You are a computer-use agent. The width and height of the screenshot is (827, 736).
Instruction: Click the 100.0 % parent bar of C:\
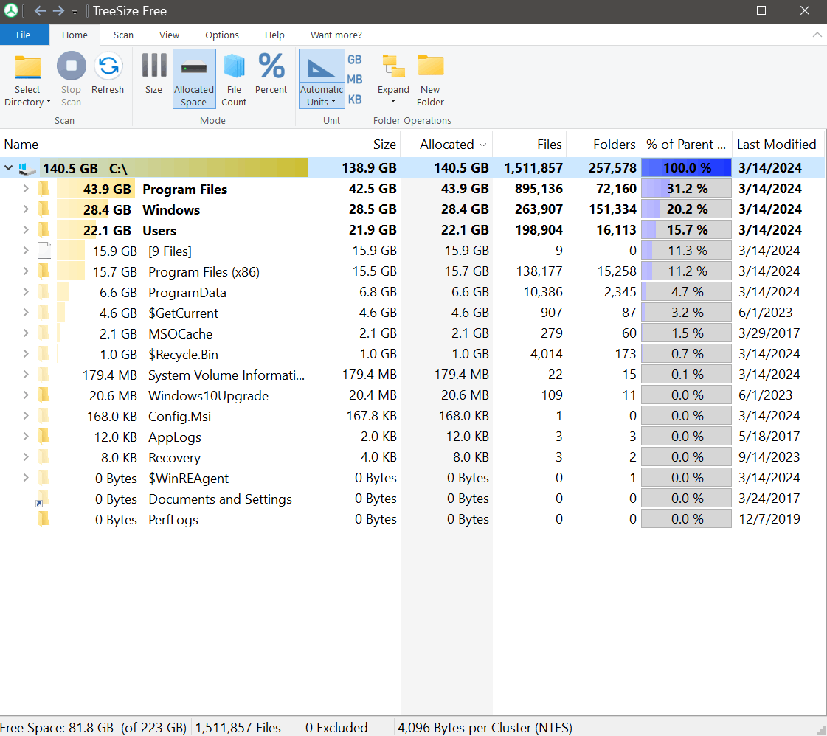(x=686, y=167)
